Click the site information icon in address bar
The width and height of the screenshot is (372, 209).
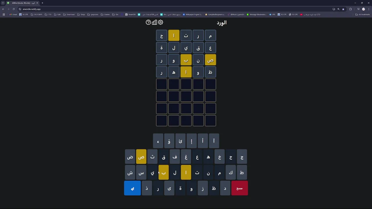click(x=20, y=9)
